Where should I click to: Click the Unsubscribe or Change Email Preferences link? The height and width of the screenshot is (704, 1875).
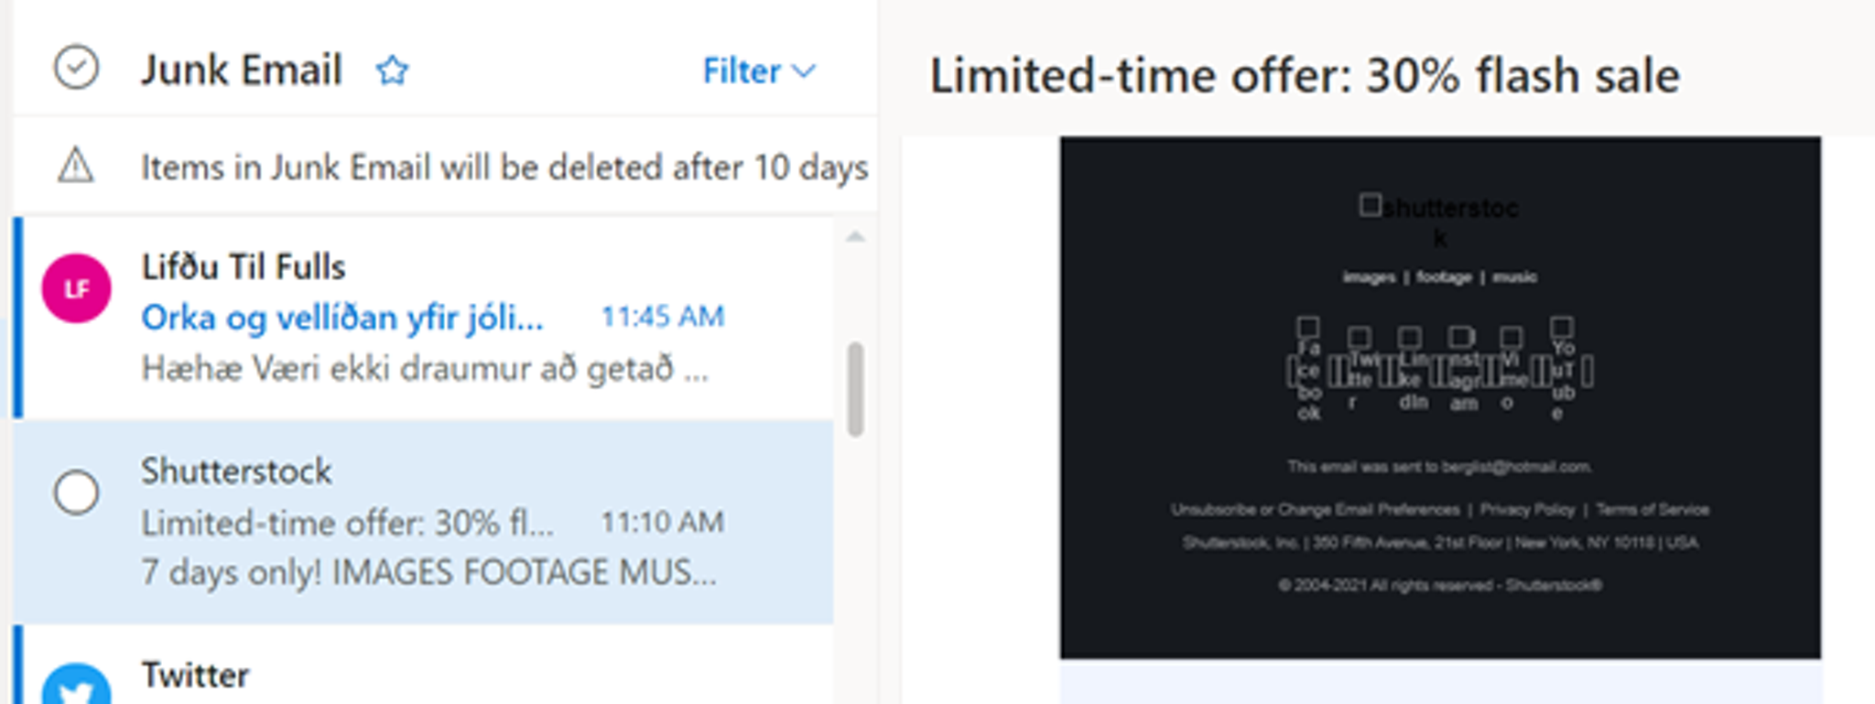[x=1315, y=509]
